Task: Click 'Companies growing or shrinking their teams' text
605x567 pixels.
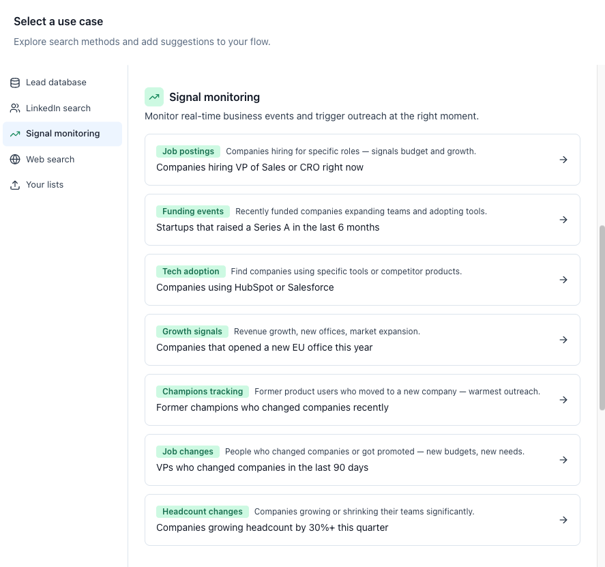Action: [x=364, y=512]
